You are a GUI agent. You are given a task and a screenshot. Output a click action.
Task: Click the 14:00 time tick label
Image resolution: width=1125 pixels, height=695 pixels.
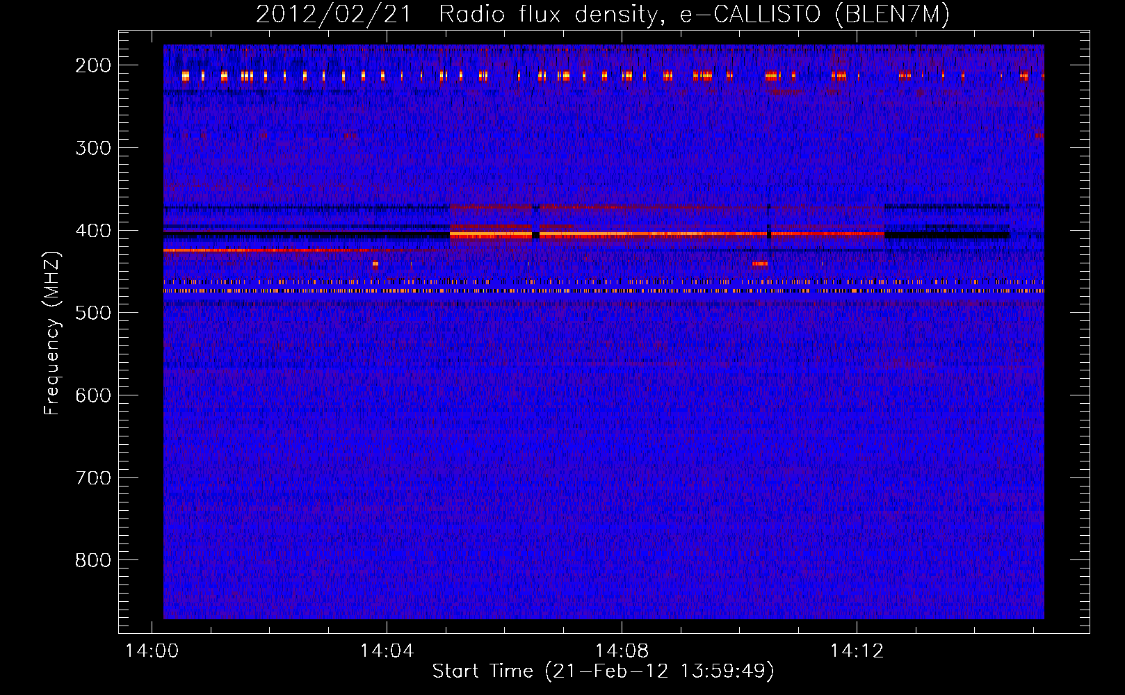[x=152, y=651]
